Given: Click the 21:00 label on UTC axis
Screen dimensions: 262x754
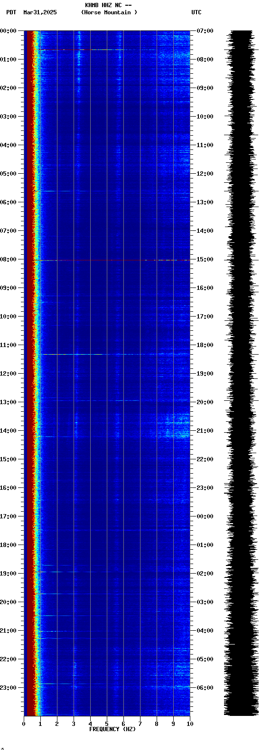Looking at the screenshot, I should pyautogui.click(x=205, y=431).
